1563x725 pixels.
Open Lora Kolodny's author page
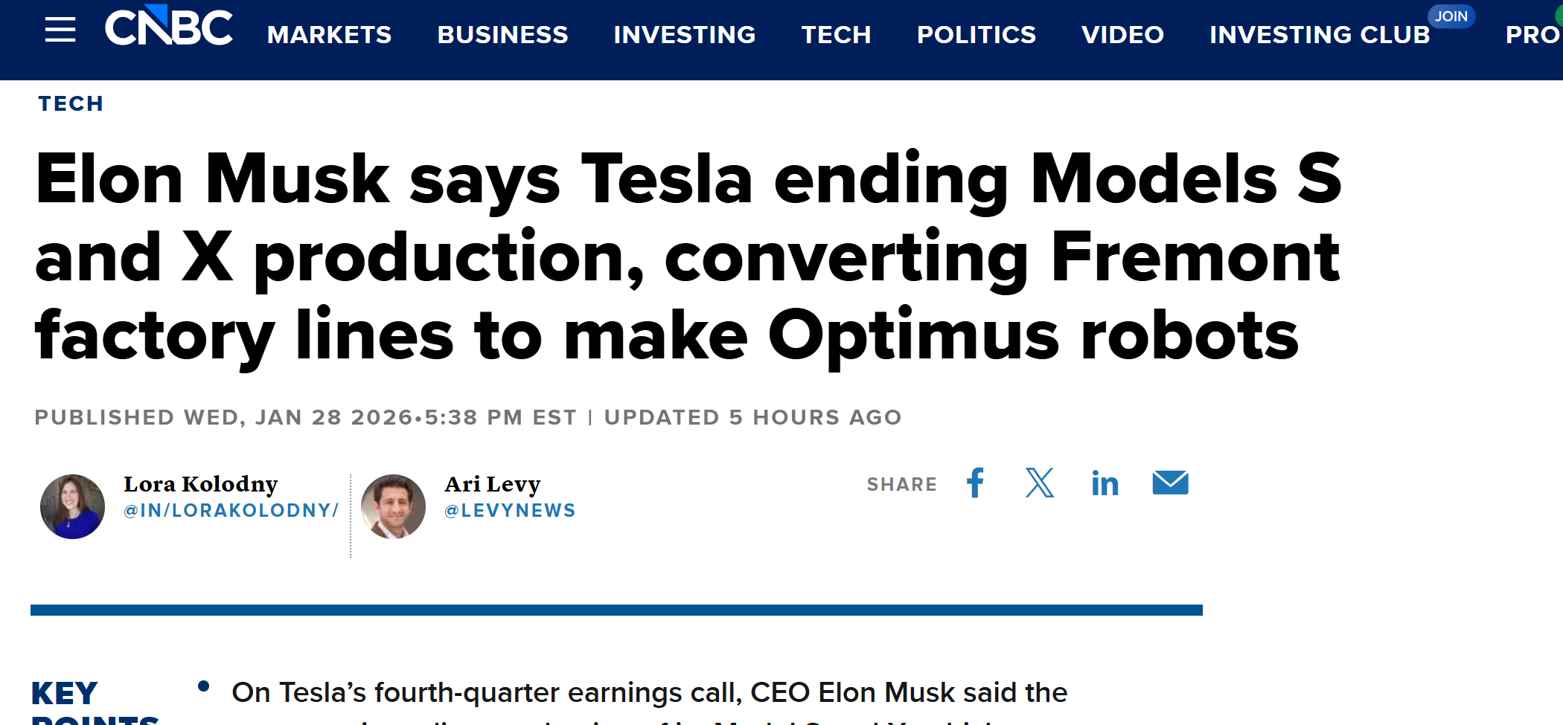pos(200,484)
